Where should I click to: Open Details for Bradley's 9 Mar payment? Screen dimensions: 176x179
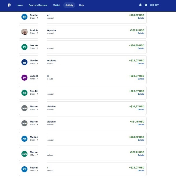[141, 18]
